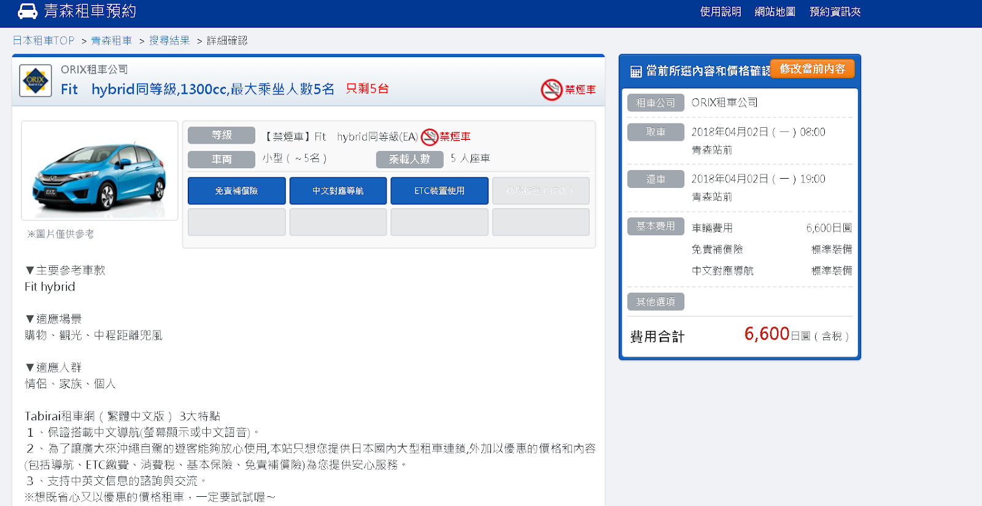Click the 詳細確認 breadcrumb text
Image resolution: width=982 pixels, height=506 pixels.
[x=227, y=41]
